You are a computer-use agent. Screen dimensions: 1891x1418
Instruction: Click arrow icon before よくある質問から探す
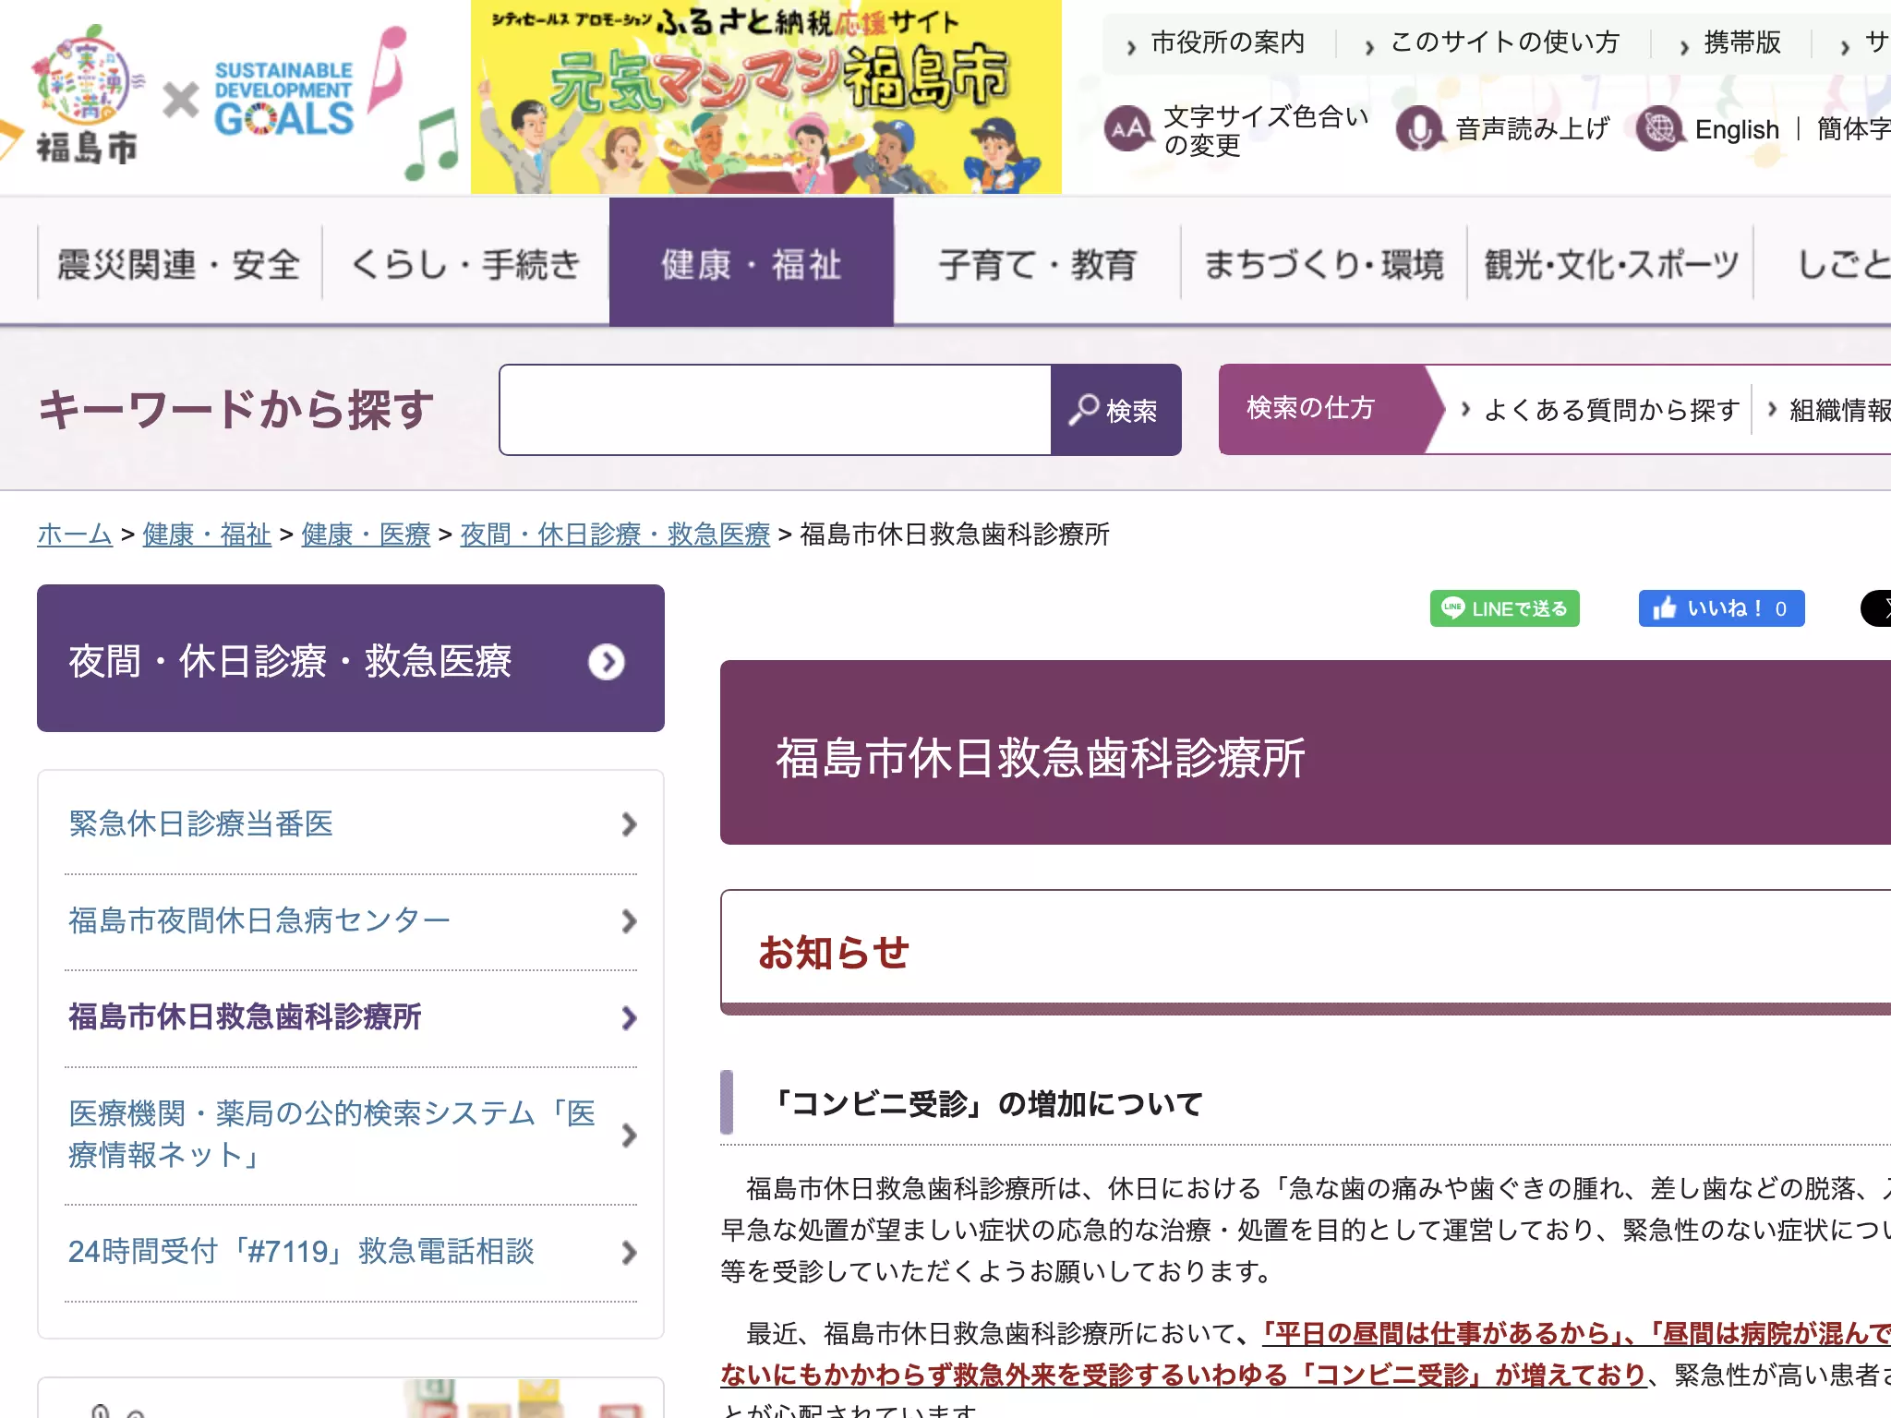pos(1465,409)
